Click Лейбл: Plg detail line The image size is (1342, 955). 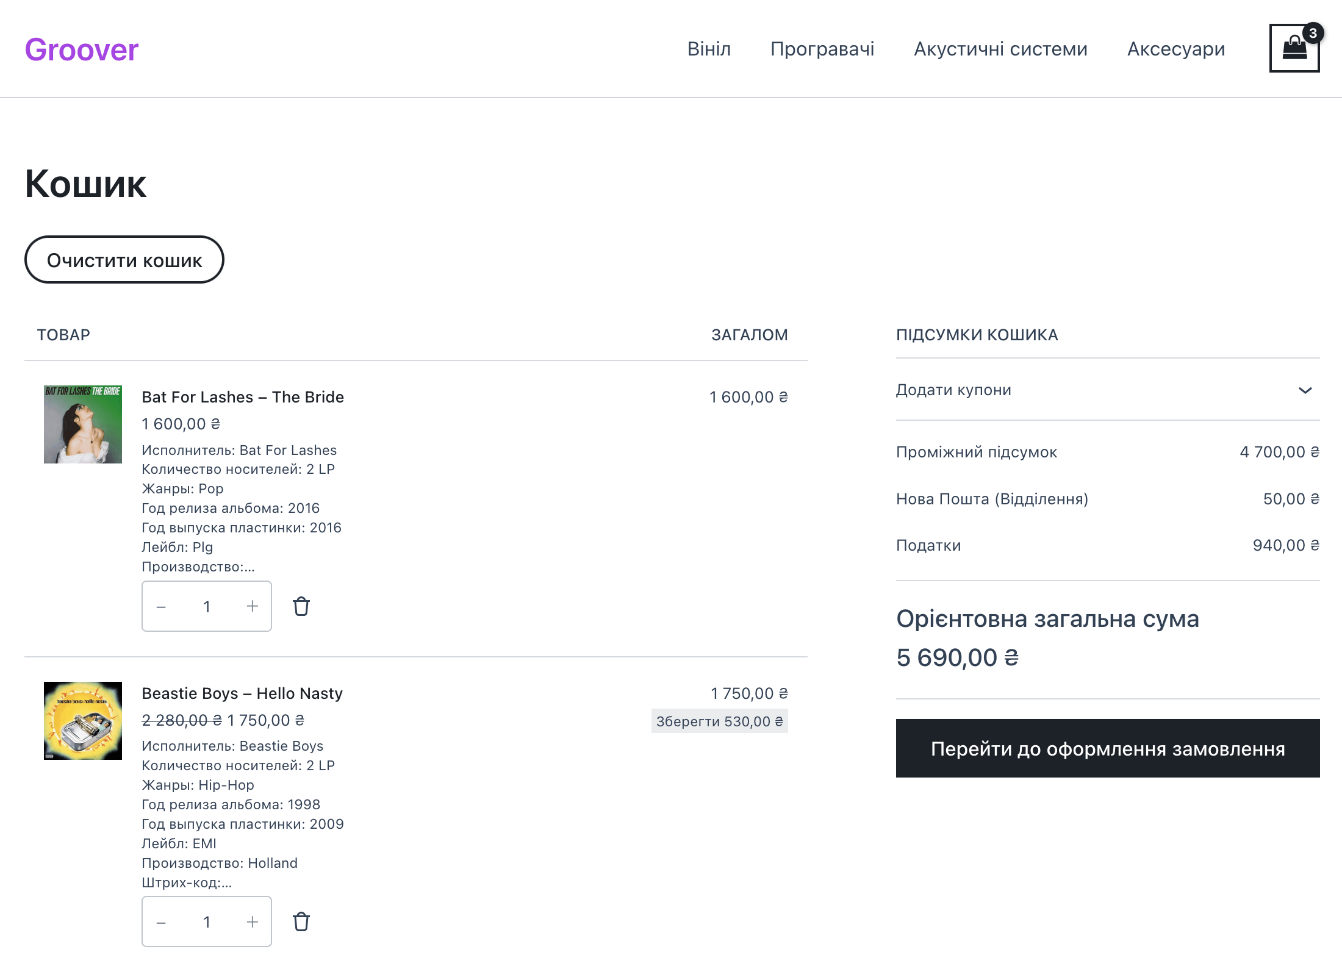click(x=178, y=547)
